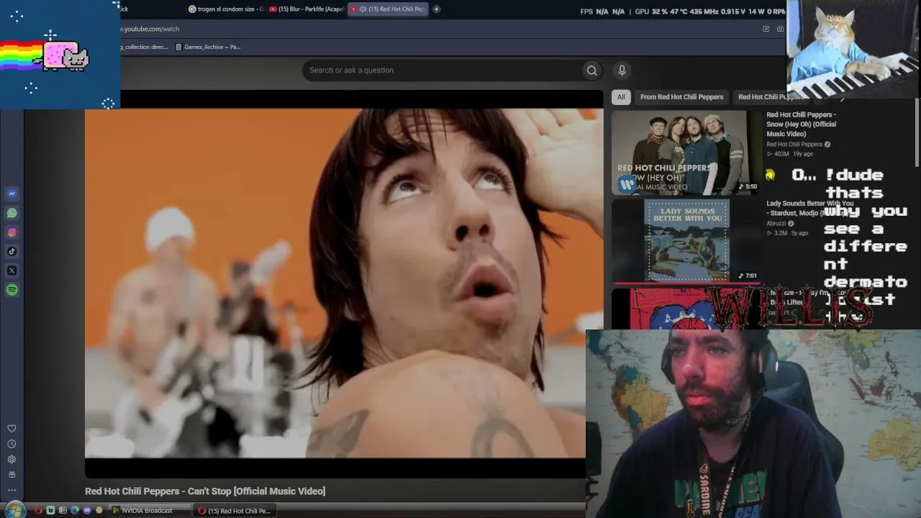Viewport: 921px width, 518px height.
Task: Select the 'All' filter chip
Action: click(x=621, y=97)
